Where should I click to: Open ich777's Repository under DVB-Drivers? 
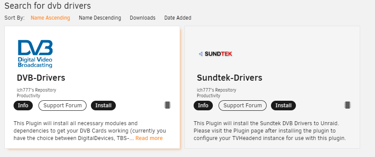36,90
